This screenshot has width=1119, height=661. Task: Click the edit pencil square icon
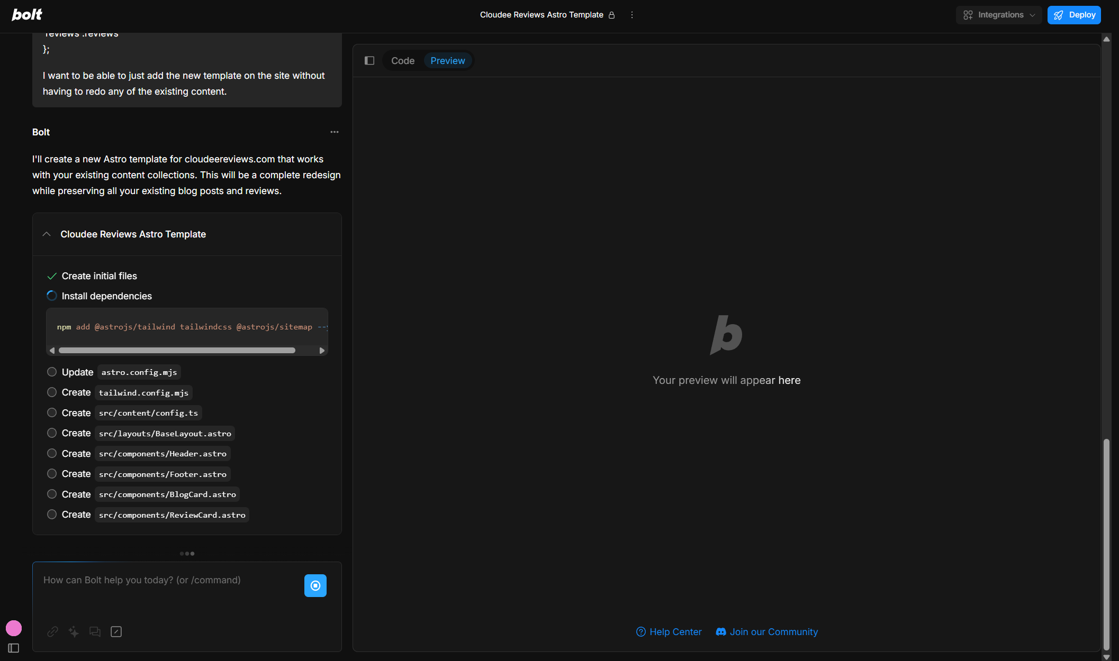116,631
